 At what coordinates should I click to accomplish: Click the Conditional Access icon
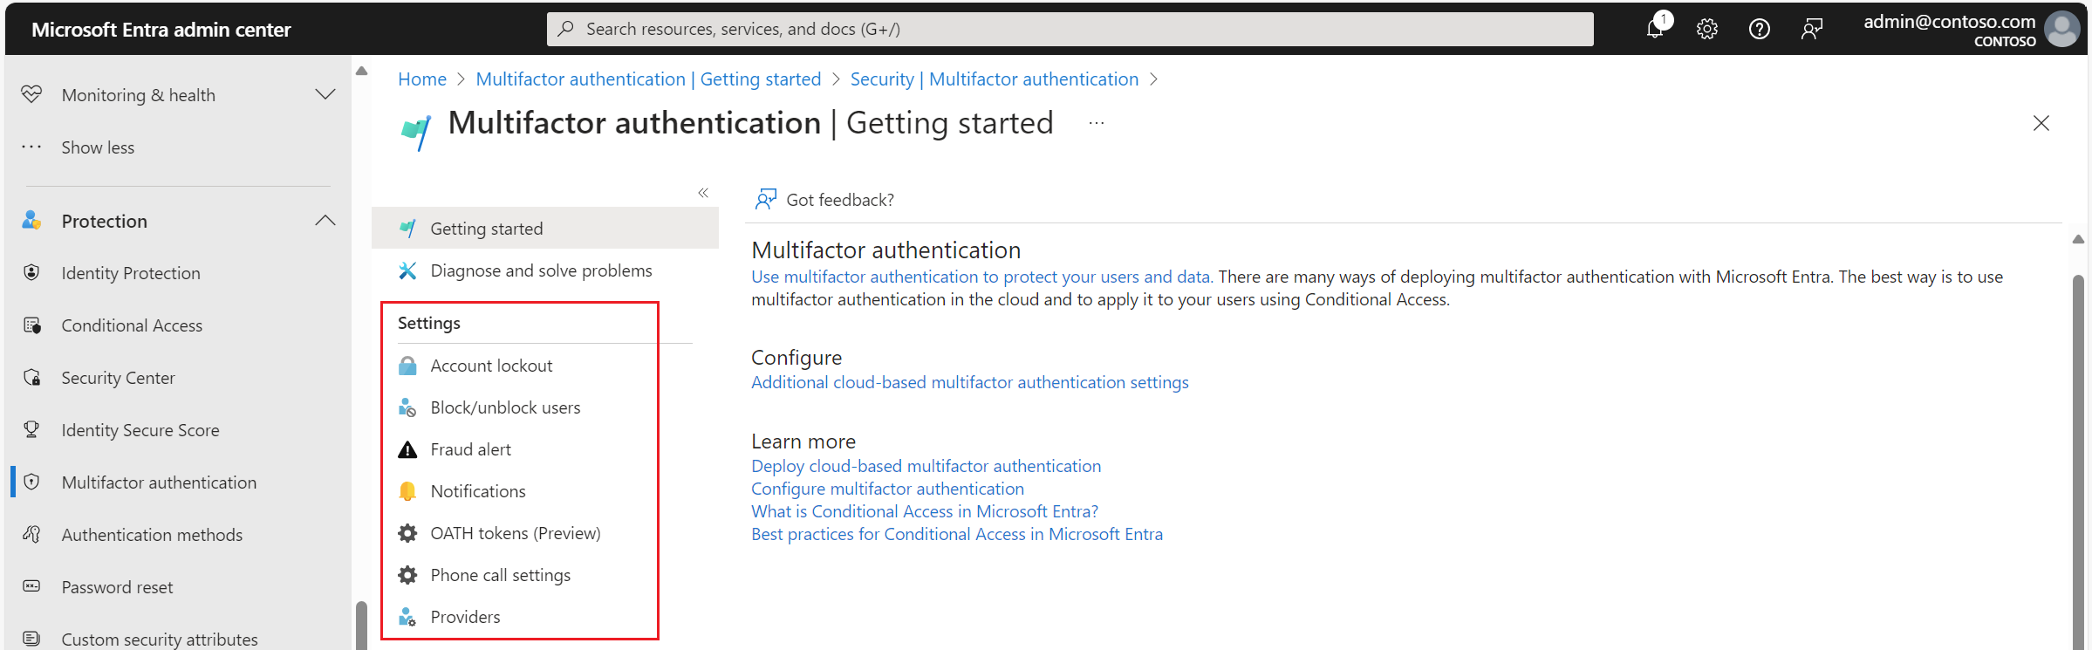click(x=31, y=325)
